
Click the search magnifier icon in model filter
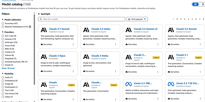coord(41,19)
